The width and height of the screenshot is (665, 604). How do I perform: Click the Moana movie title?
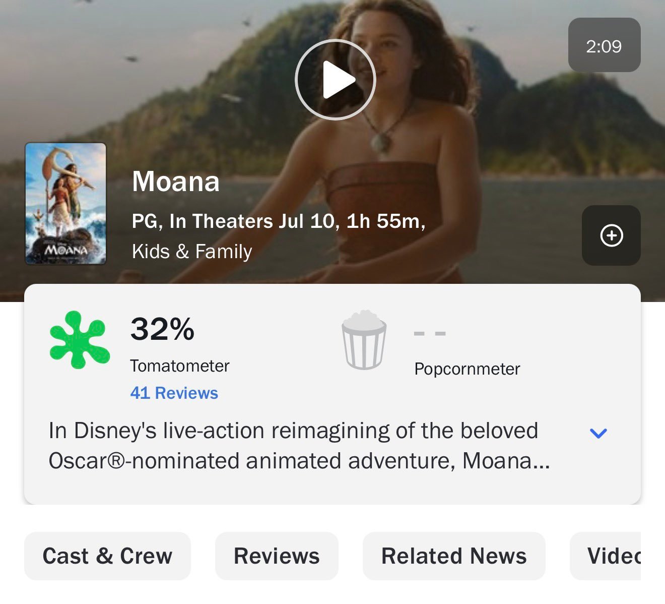(x=176, y=181)
